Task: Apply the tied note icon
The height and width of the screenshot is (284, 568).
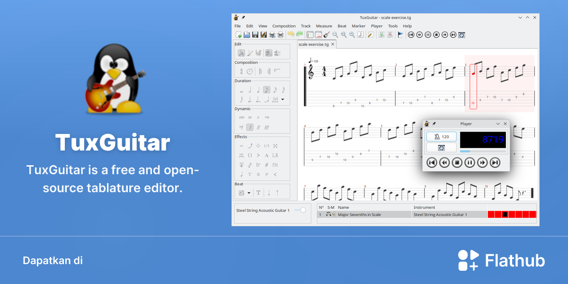Action: 266,99
